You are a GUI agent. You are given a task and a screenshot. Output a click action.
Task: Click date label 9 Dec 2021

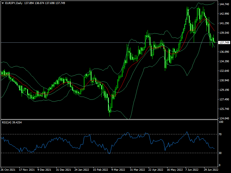[x=44, y=170]
